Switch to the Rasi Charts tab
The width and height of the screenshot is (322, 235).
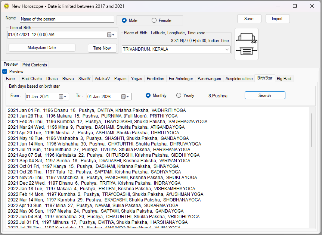point(31,79)
